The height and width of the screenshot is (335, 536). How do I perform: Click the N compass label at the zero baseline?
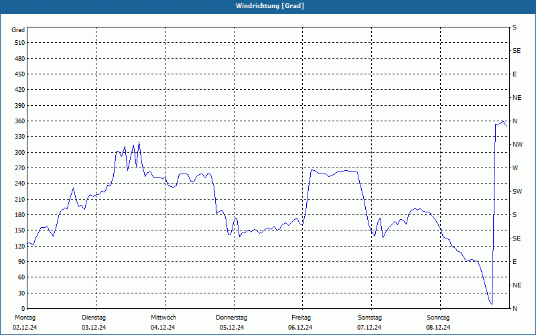tap(515, 308)
